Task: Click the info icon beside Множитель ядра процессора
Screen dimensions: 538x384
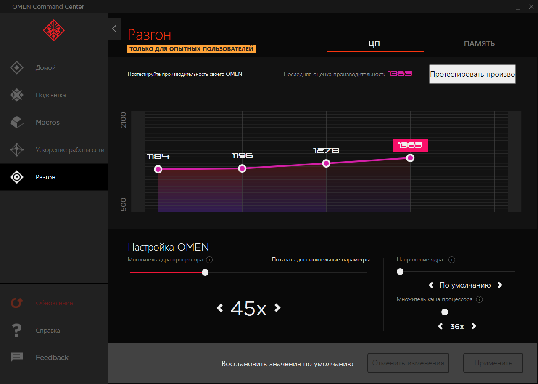Action: click(209, 260)
